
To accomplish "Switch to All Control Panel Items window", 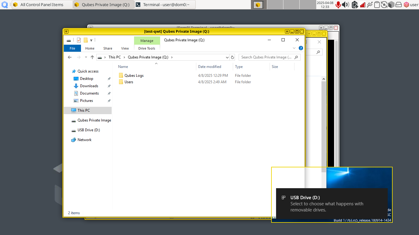I will coord(42,5).
